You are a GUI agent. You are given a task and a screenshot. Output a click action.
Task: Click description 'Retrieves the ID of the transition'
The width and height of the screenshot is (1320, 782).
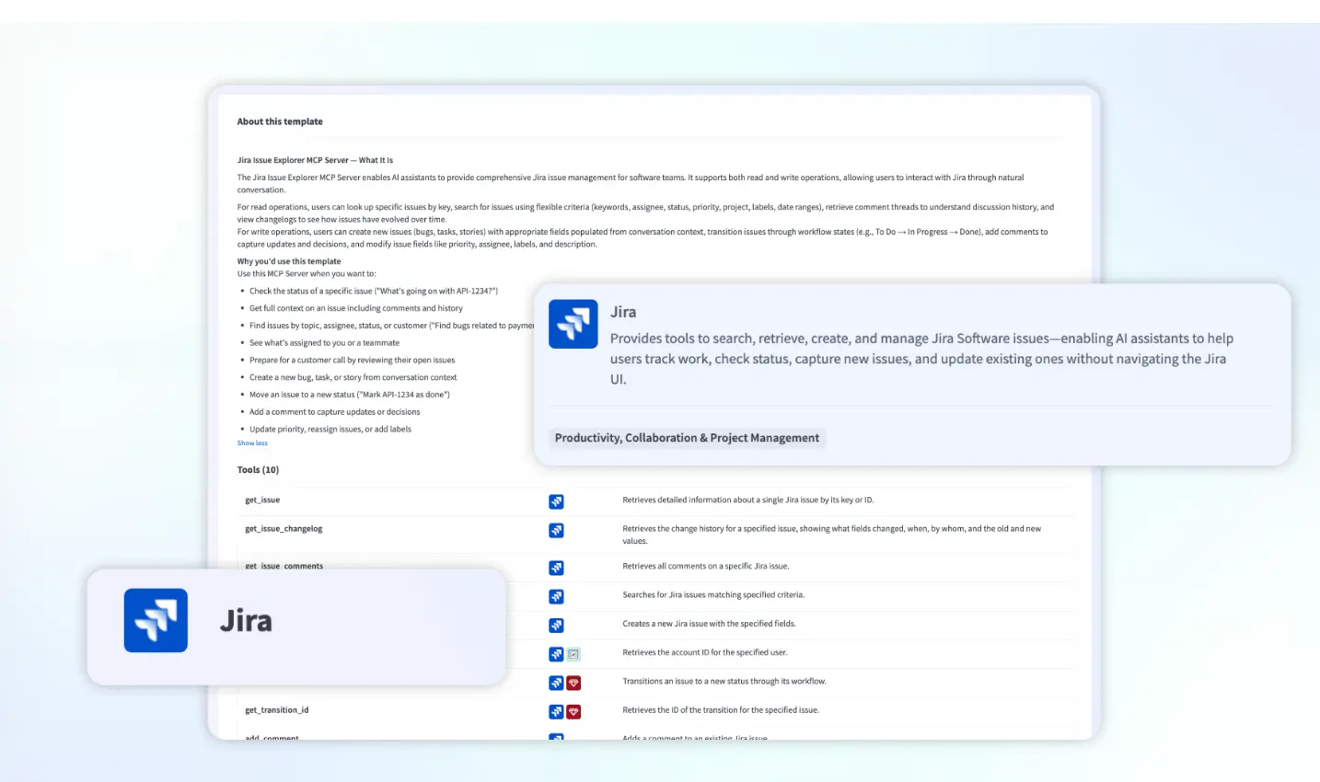pyautogui.click(x=721, y=710)
